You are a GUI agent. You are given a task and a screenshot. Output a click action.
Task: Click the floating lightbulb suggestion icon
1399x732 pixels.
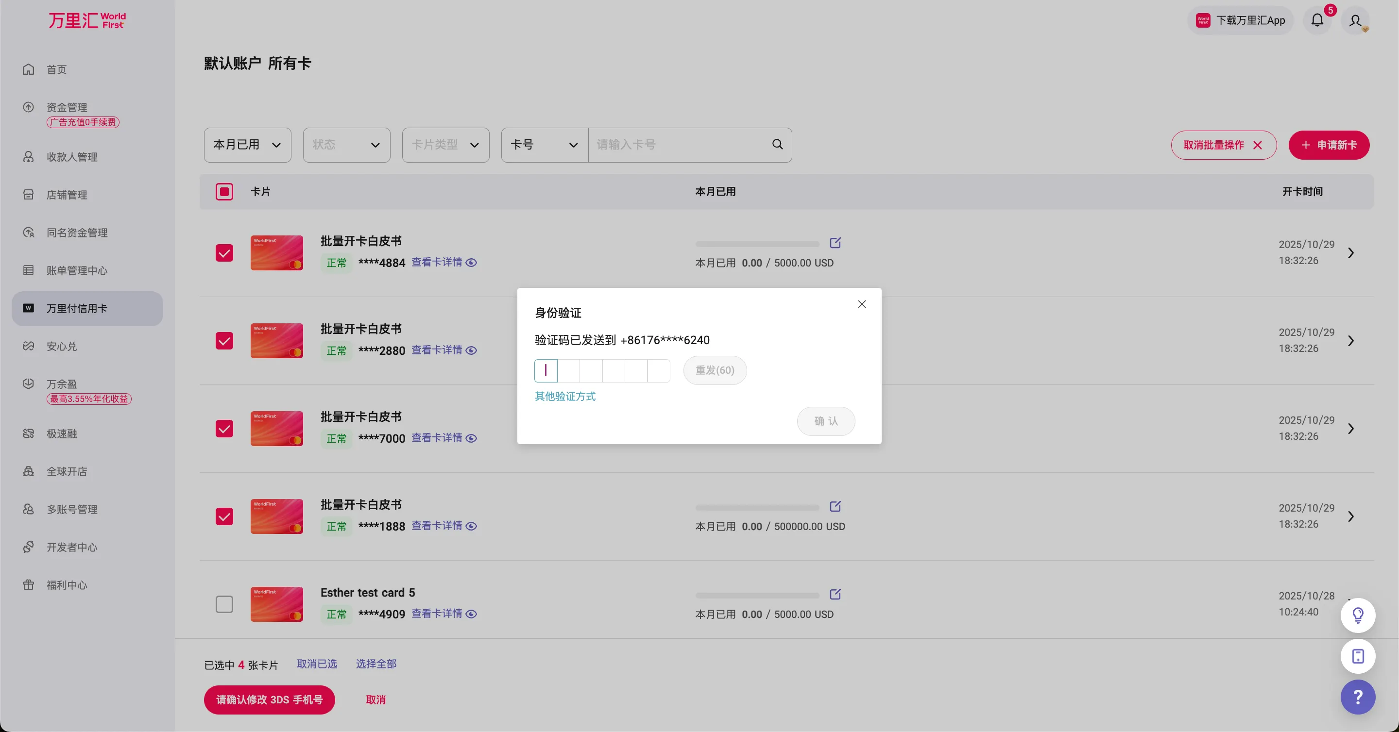click(1358, 615)
